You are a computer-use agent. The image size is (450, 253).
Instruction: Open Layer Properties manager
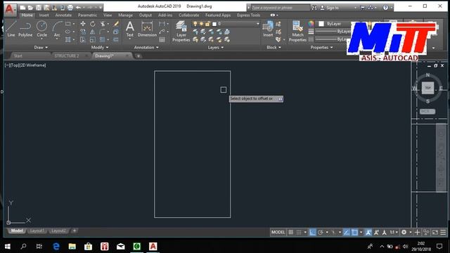[181, 31]
